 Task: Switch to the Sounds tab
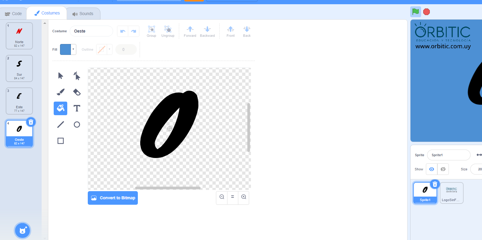83,14
